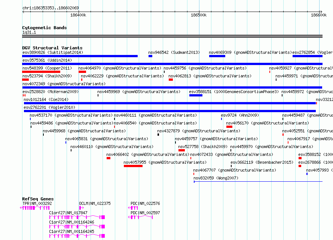Click the nsv4064970 gnomAD variant label
Screen dimensions: 333x240
[x=120, y=68]
